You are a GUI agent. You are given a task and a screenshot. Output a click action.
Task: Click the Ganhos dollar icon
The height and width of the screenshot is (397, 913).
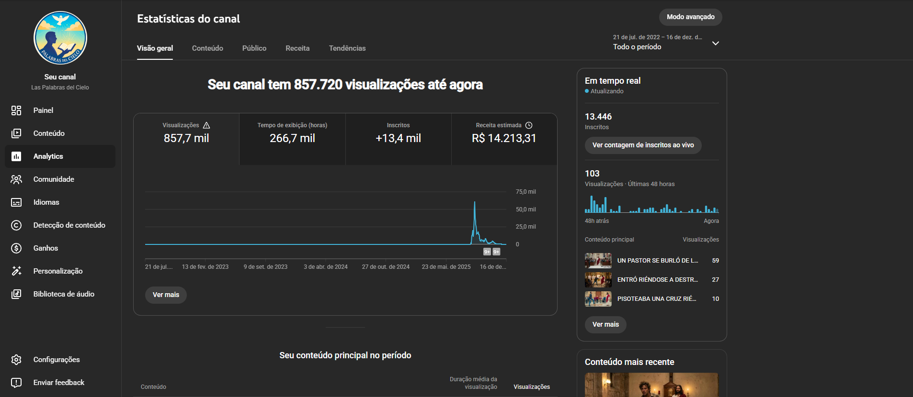point(16,248)
